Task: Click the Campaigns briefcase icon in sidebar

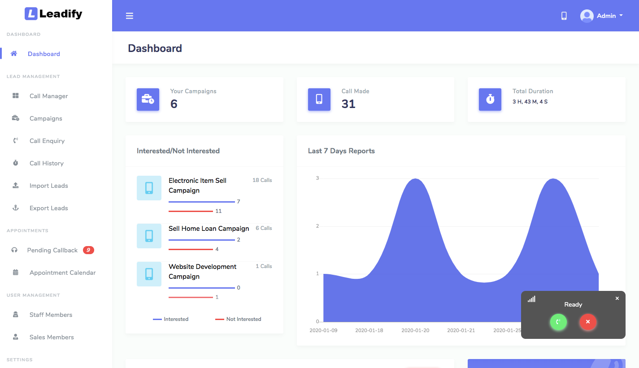Action: (x=16, y=118)
